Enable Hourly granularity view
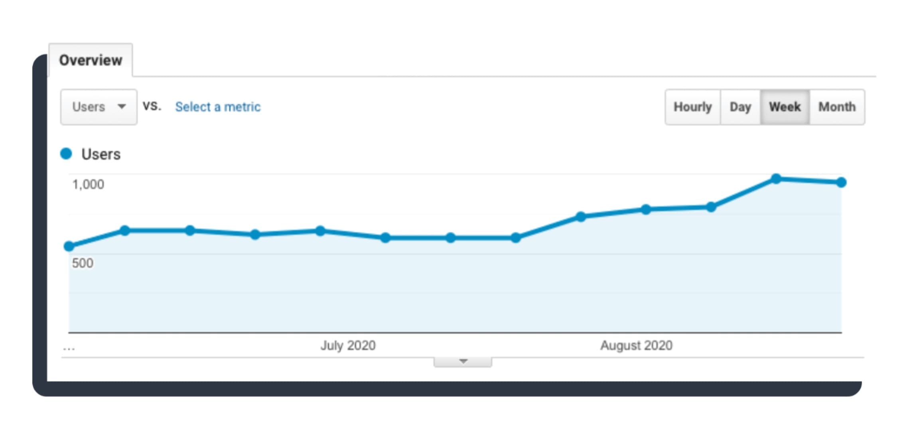911x448 pixels. click(692, 107)
